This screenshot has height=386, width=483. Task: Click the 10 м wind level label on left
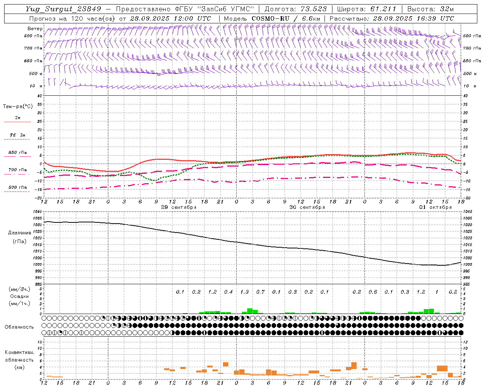click(x=37, y=86)
